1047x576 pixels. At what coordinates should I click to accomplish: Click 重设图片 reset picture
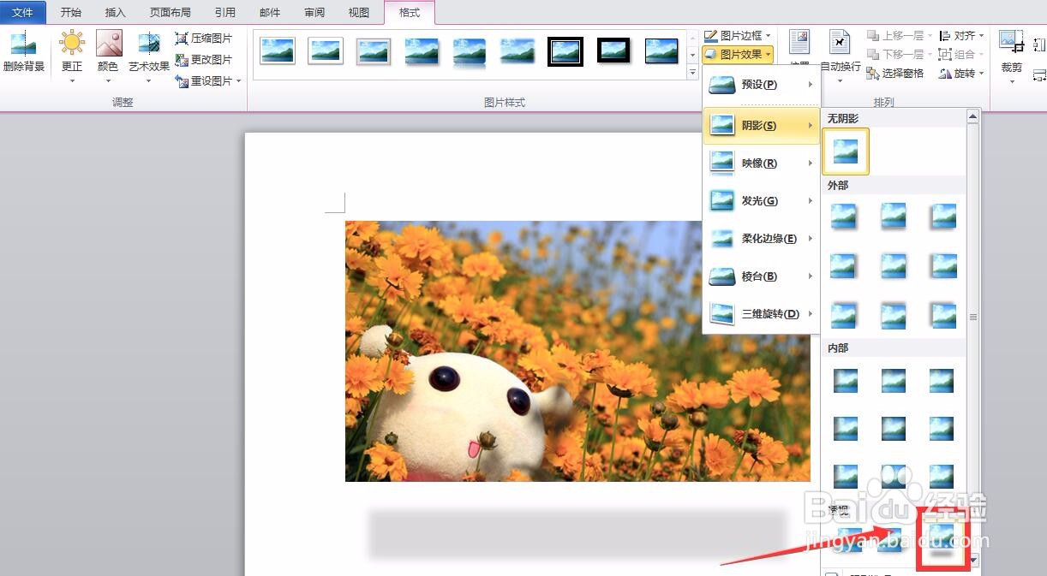[207, 81]
